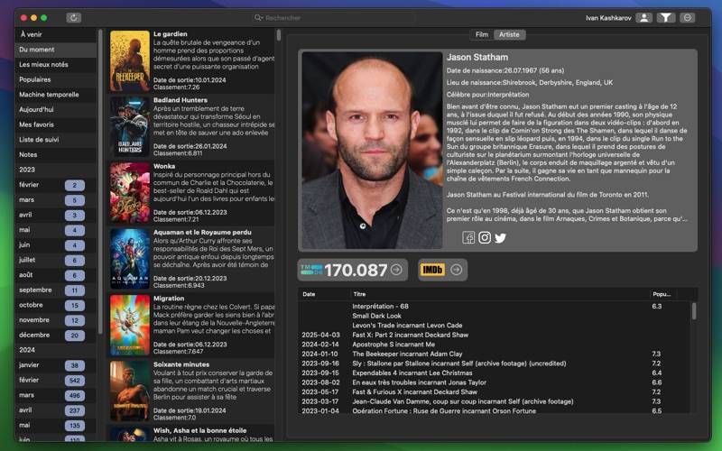Open Jason Statham's Twitter icon
Viewport: 722px width, 451px height.
(x=501, y=237)
